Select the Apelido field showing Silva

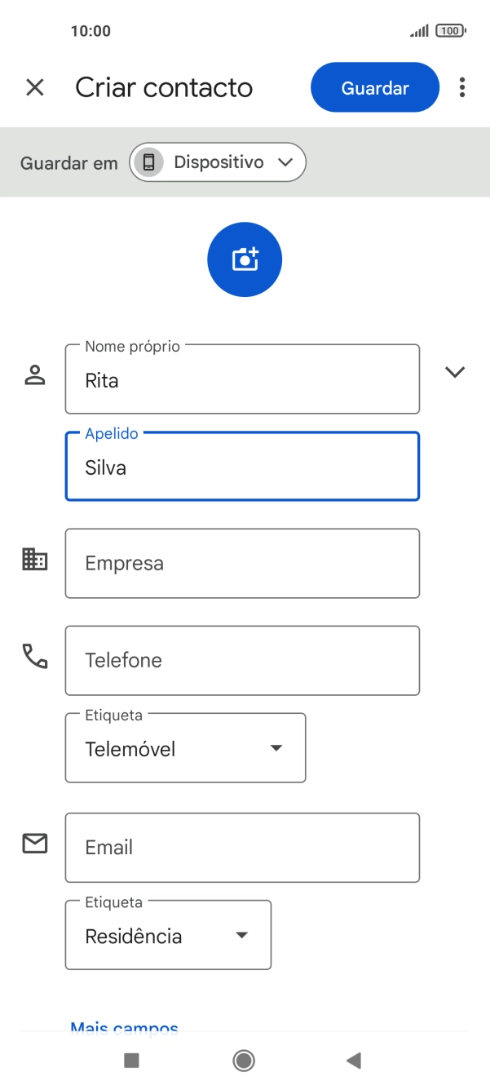[x=242, y=467]
